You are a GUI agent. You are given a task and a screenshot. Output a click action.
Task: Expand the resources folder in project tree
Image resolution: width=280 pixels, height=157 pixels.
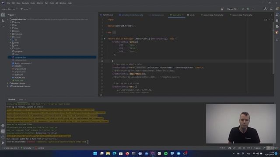(10, 34)
